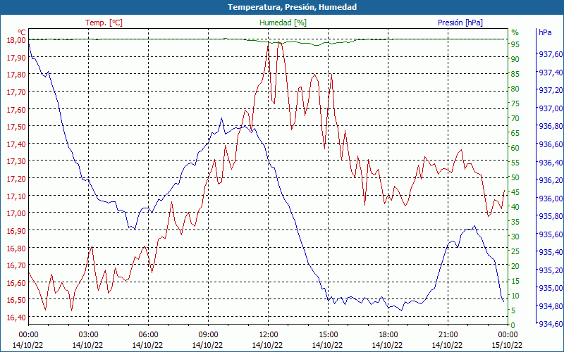This screenshot has width=564, height=352.
Task: Click the 17,20 temperature axis value
Action: tap(16, 179)
